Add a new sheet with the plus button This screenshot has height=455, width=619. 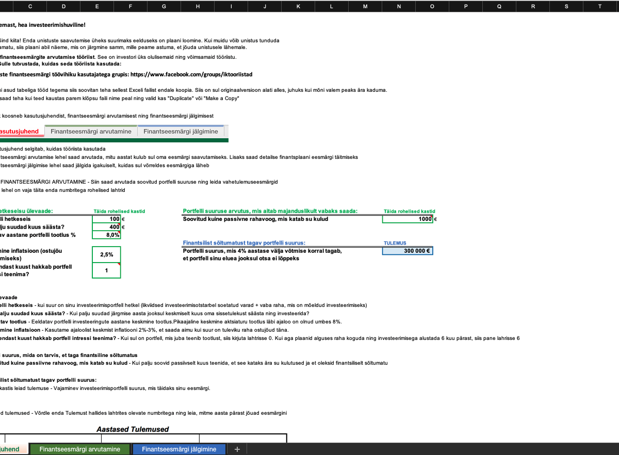pos(237,449)
